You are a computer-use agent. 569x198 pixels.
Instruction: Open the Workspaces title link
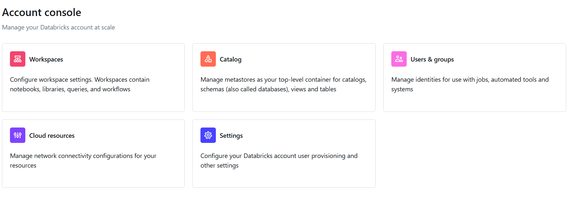click(46, 59)
